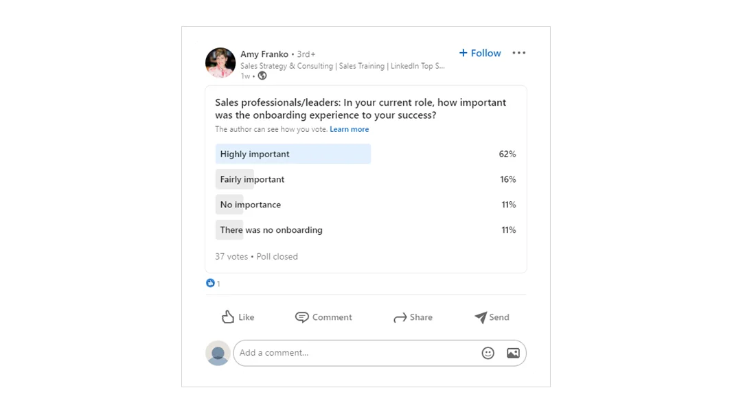Open the emoji picker in comment box
The image size is (732, 412).
coord(488,353)
